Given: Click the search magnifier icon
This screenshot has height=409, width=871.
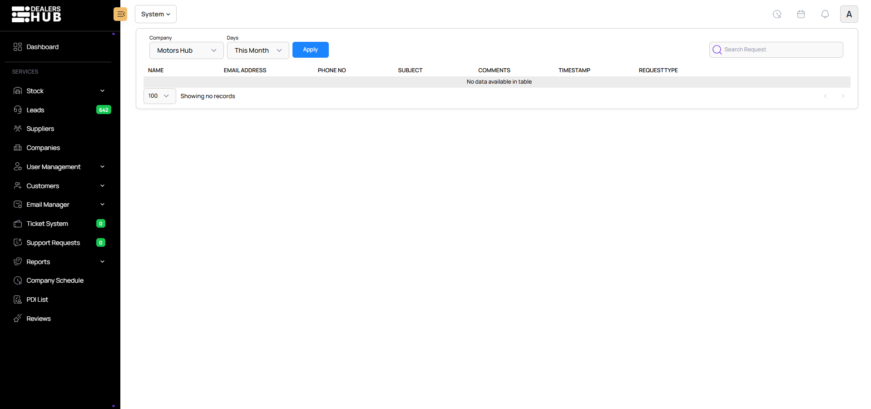Looking at the screenshot, I should (x=717, y=50).
